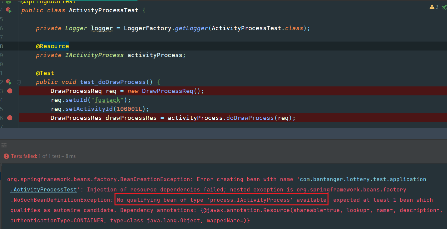
Task: Click the Spring bean leaf gutter icon
Action: (9, 2)
